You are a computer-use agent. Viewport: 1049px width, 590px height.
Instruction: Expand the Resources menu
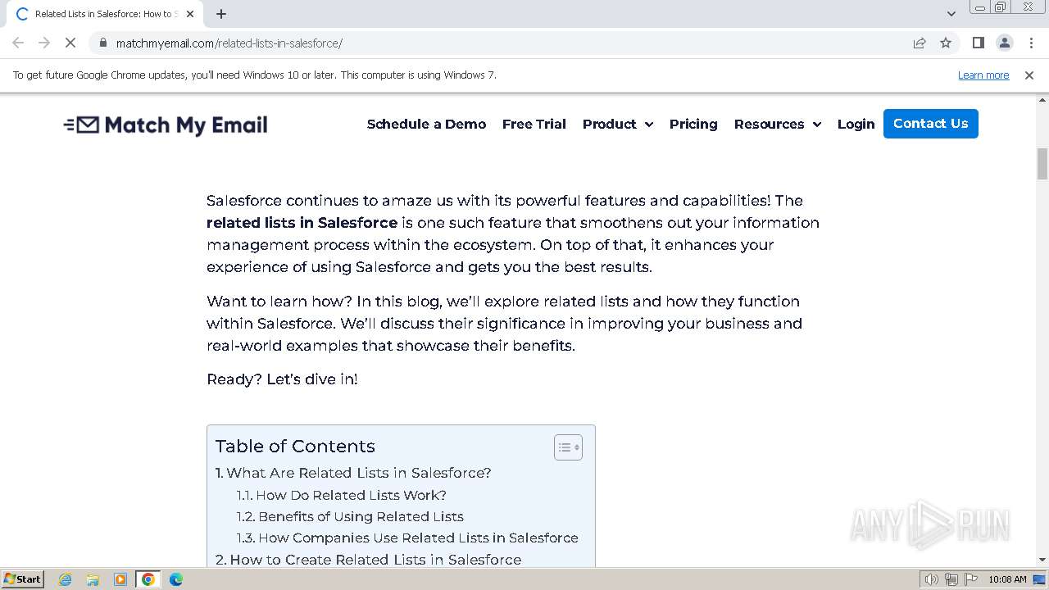click(x=777, y=124)
